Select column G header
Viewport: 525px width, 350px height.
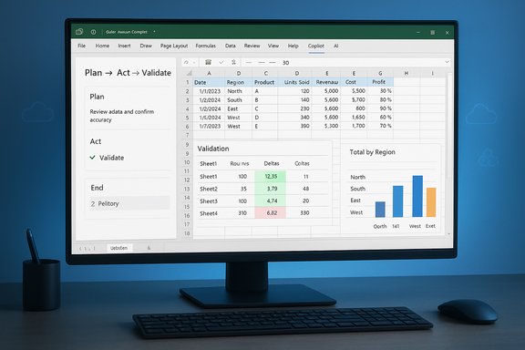(x=380, y=73)
